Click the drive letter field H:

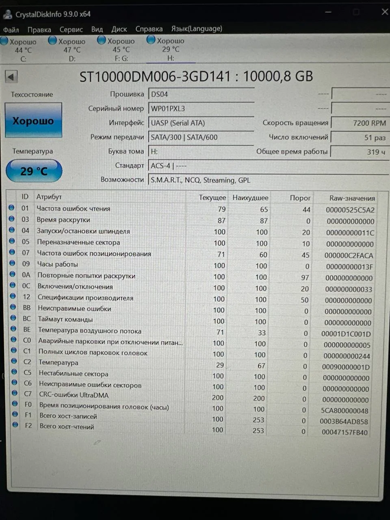coord(201,152)
